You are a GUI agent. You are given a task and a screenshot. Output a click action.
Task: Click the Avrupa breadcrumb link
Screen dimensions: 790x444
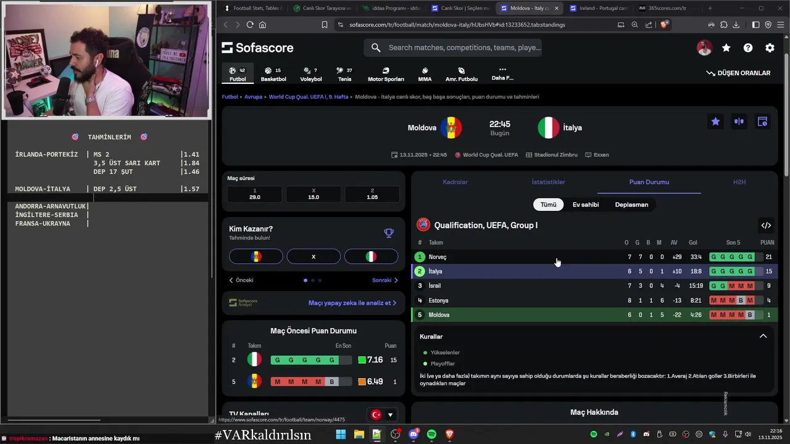click(x=253, y=97)
